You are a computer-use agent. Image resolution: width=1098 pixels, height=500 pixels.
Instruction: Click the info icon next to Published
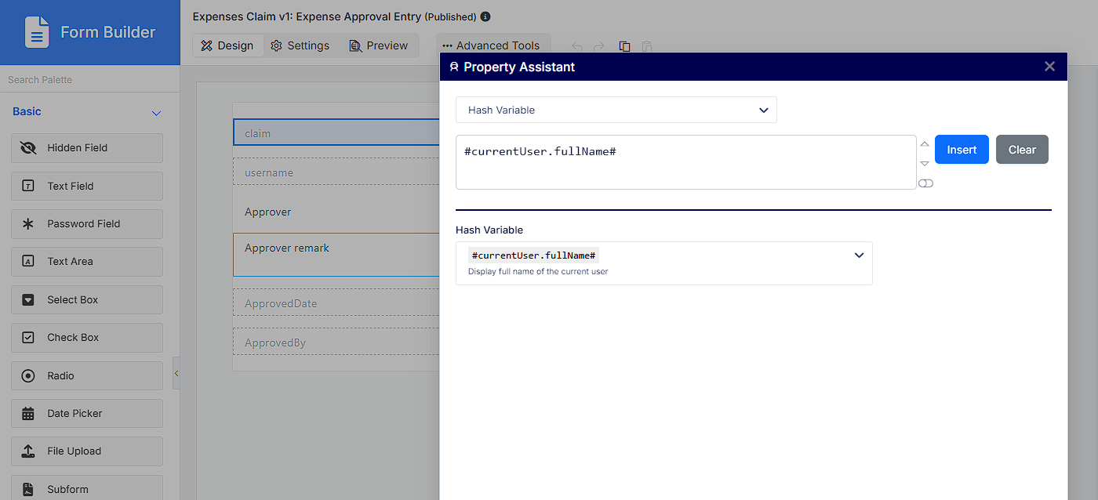coord(485,16)
